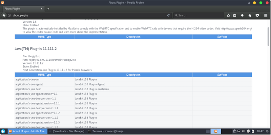Click the application/x-java-bean;version=1.1.1 cell
Viewport: 271px width, 135px height.
45,108
